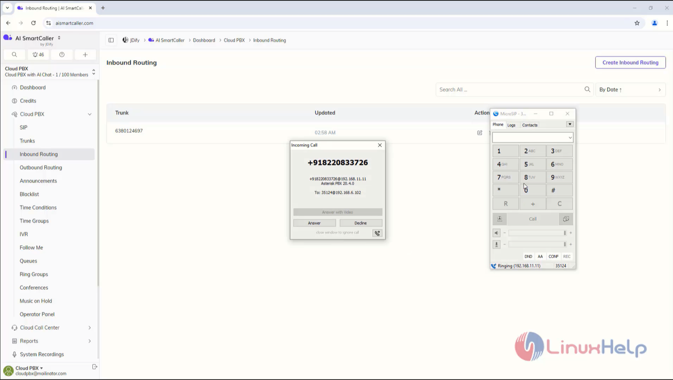Image resolution: width=673 pixels, height=380 pixels.
Task: Open the By Date sort dropdown
Action: (x=630, y=90)
